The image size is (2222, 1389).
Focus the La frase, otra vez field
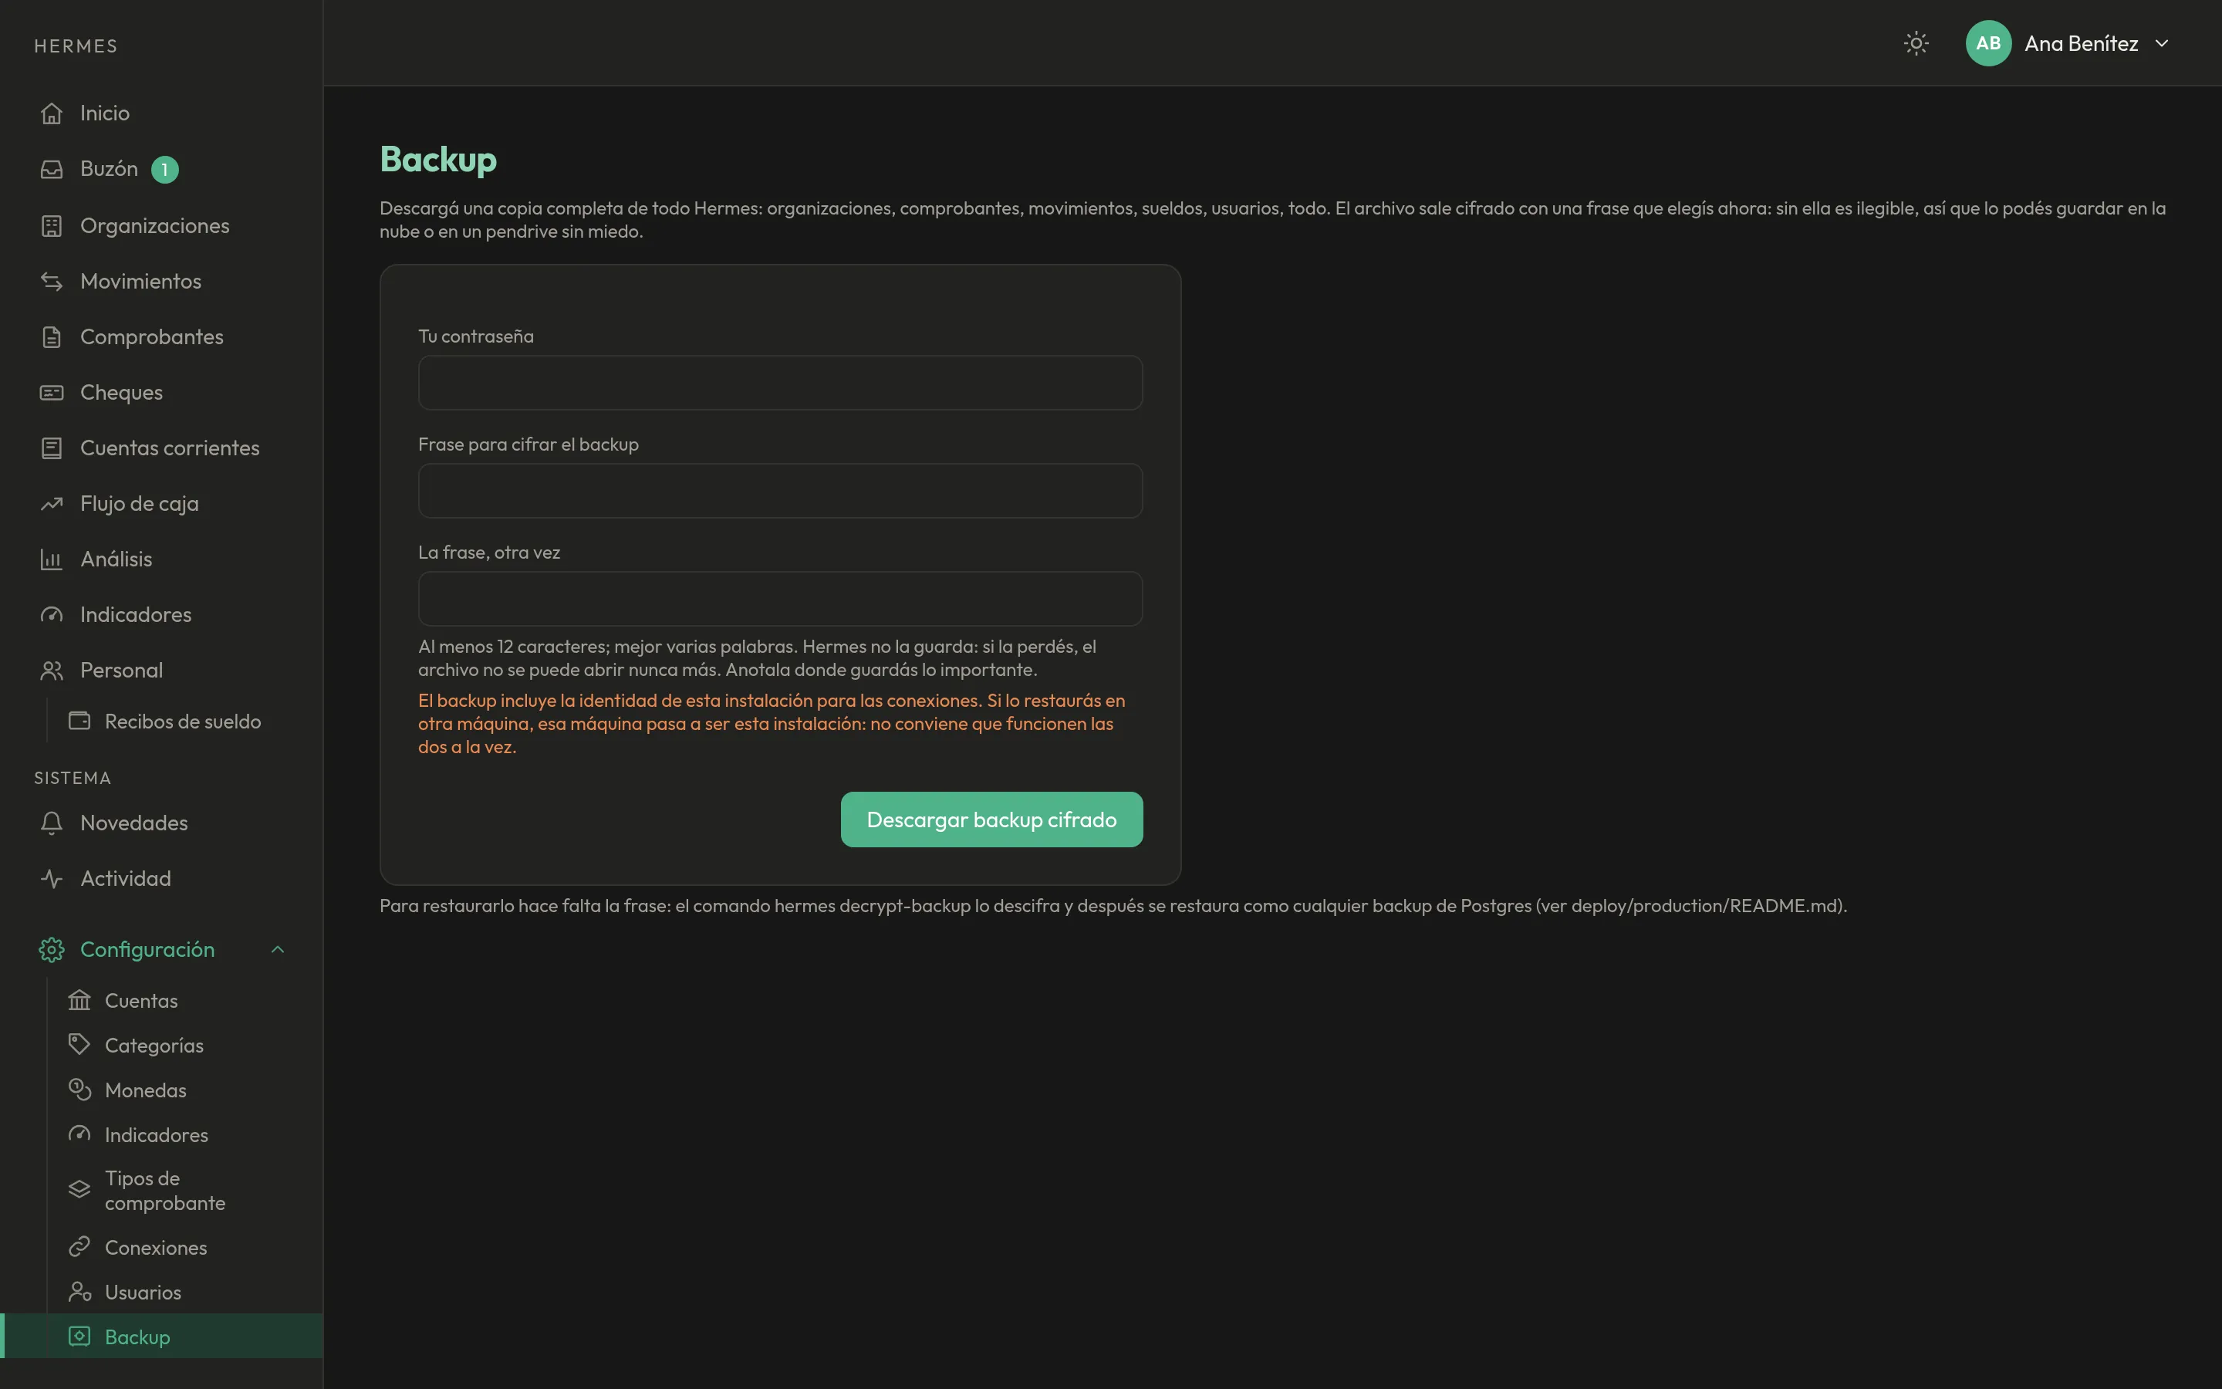point(781,599)
